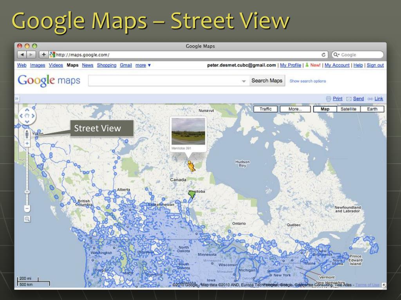Viewport: 401px width, 300px height.
Task: Click the printer icon
Action: coord(329,99)
